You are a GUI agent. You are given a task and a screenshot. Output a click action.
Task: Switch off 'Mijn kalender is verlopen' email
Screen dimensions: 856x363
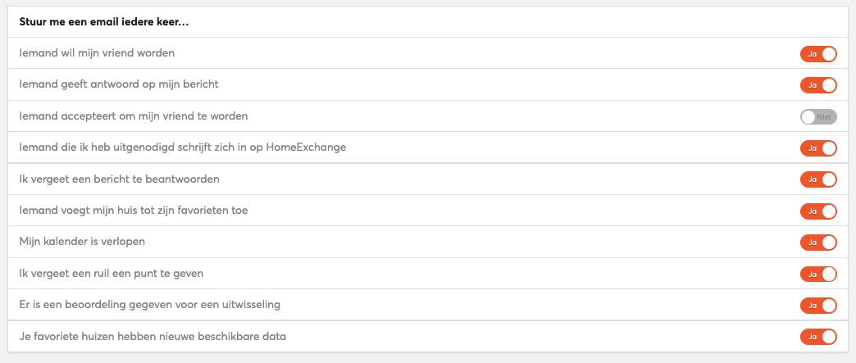pyautogui.click(x=818, y=243)
